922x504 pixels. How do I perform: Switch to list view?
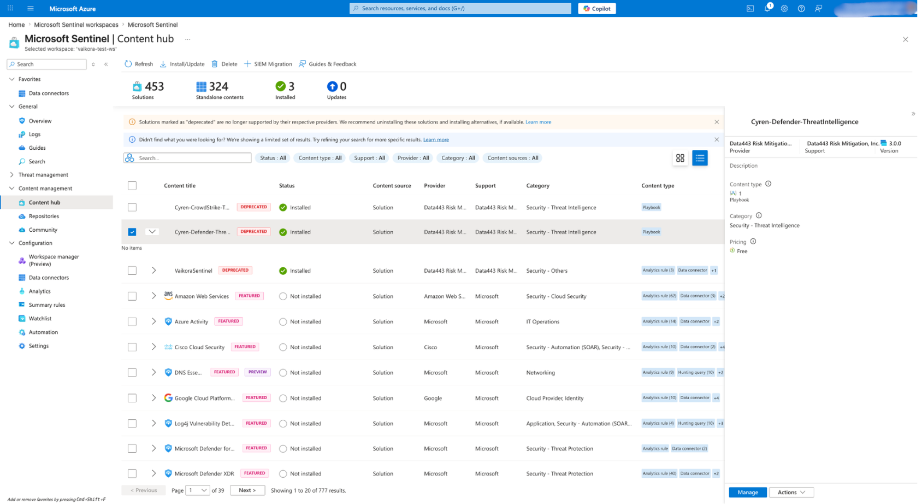point(700,158)
